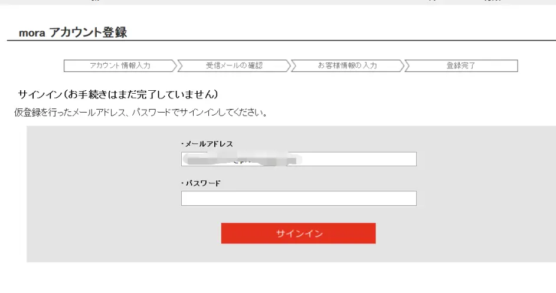Screen dimensions: 556x293
Task: Click the empty right end of the email field
Action: 358,159
